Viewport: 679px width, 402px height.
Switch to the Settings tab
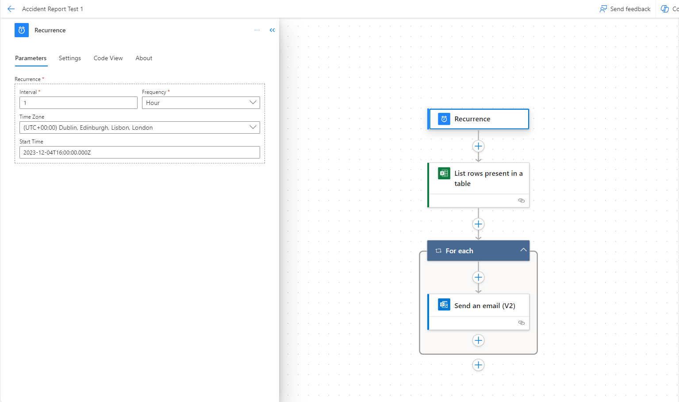70,58
